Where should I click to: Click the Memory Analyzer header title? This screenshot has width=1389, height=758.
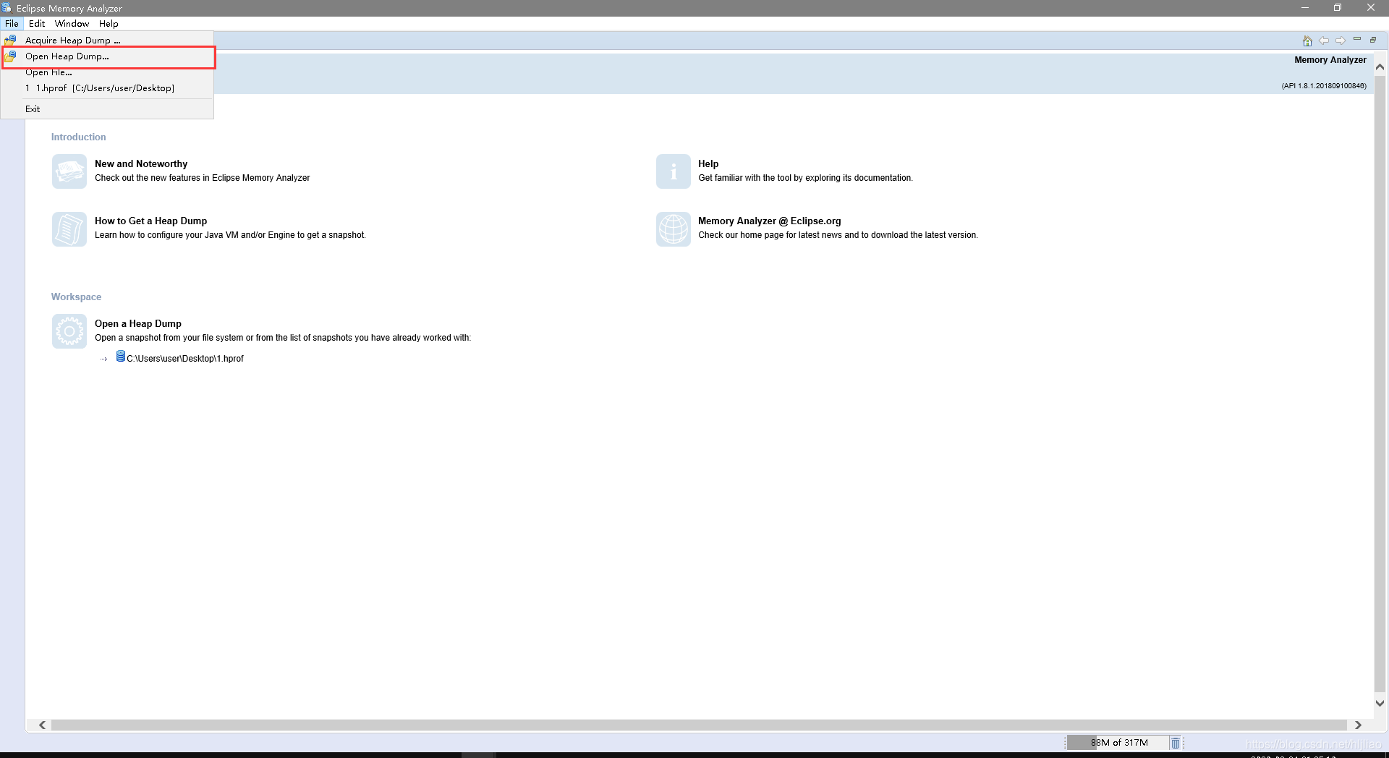click(1330, 60)
